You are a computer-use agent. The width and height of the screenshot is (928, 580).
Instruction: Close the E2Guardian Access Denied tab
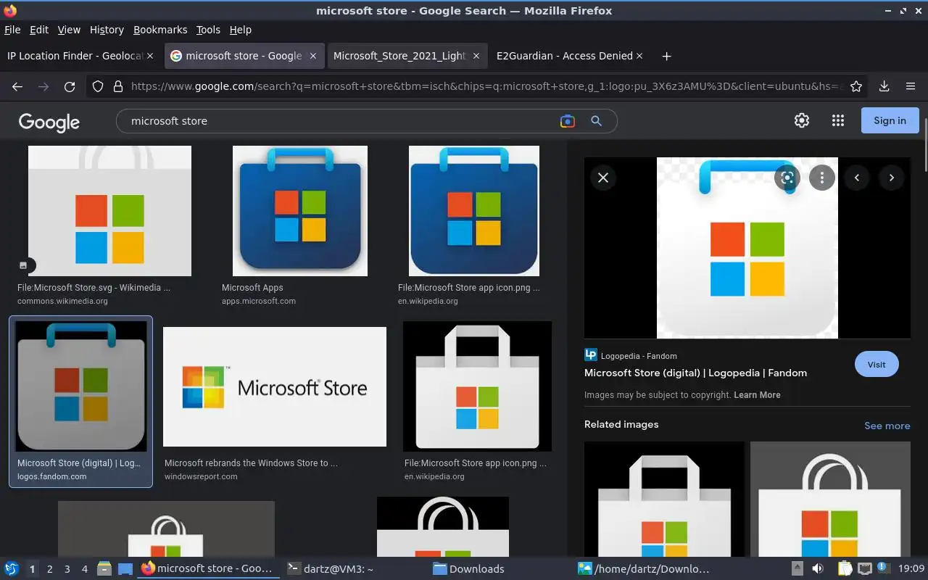click(639, 56)
